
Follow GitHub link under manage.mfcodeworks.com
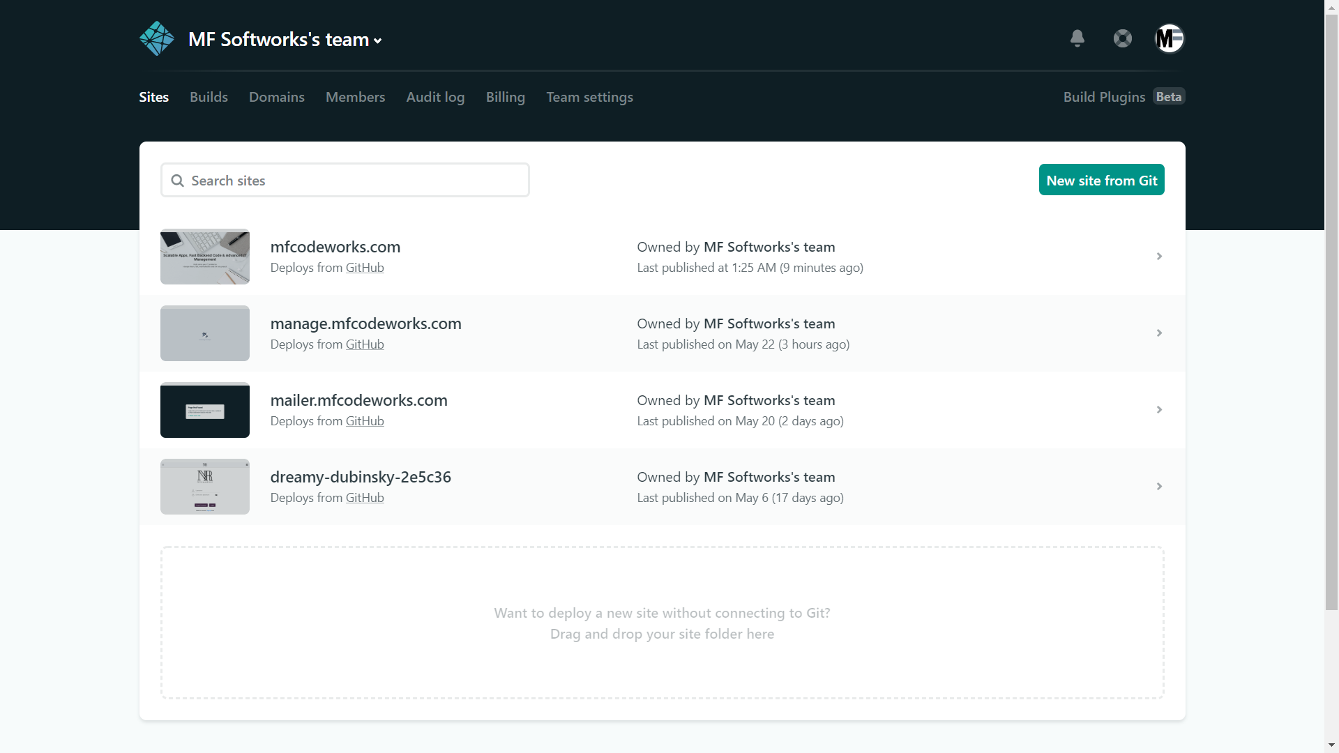[x=365, y=344]
